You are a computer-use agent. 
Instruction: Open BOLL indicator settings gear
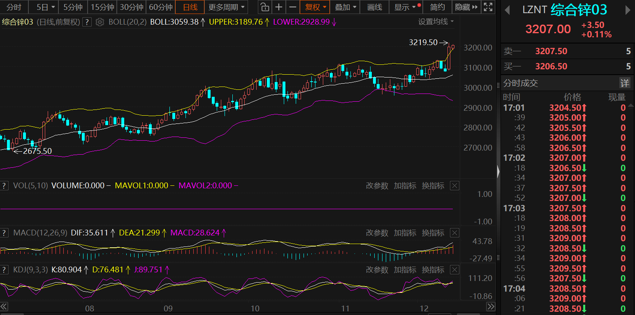pyautogui.click(x=100, y=22)
